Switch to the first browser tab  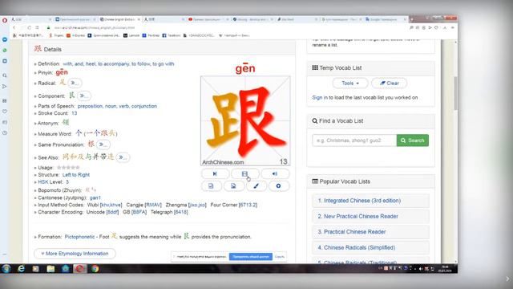point(31,19)
